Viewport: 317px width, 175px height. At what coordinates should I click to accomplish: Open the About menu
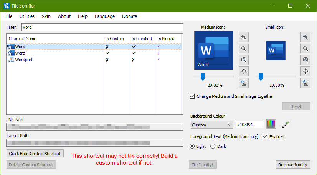point(64,16)
